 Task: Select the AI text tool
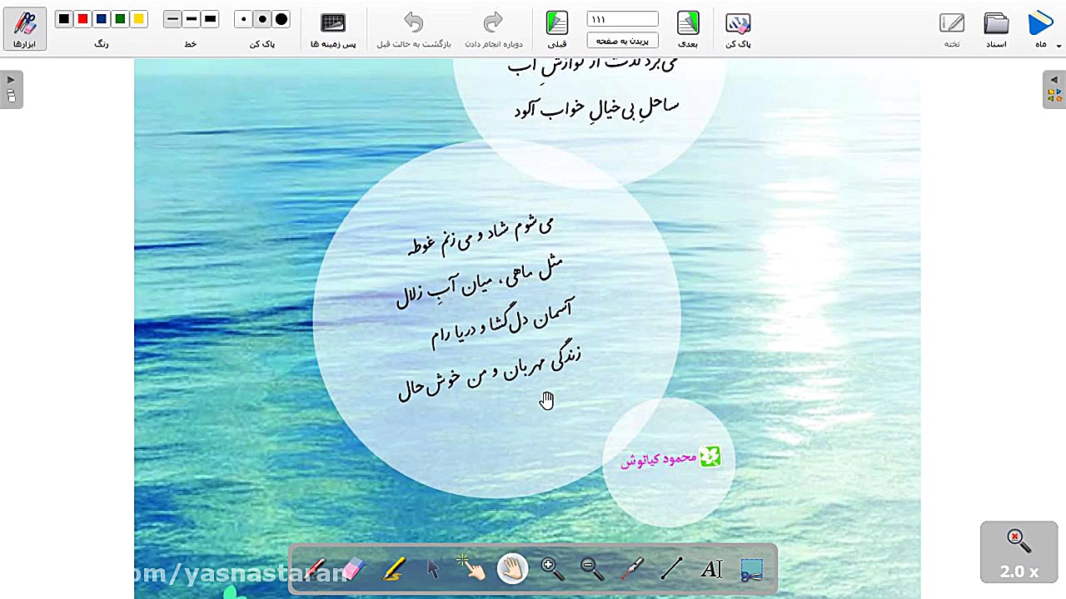tap(710, 569)
